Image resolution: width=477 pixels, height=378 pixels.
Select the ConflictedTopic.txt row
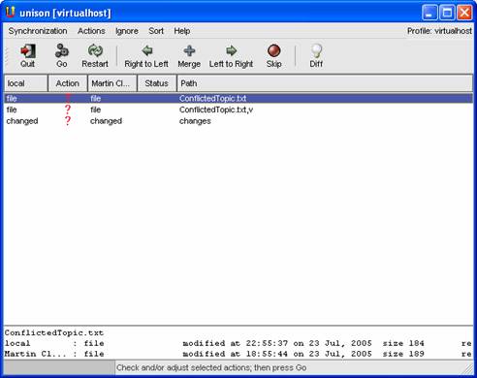[238, 98]
